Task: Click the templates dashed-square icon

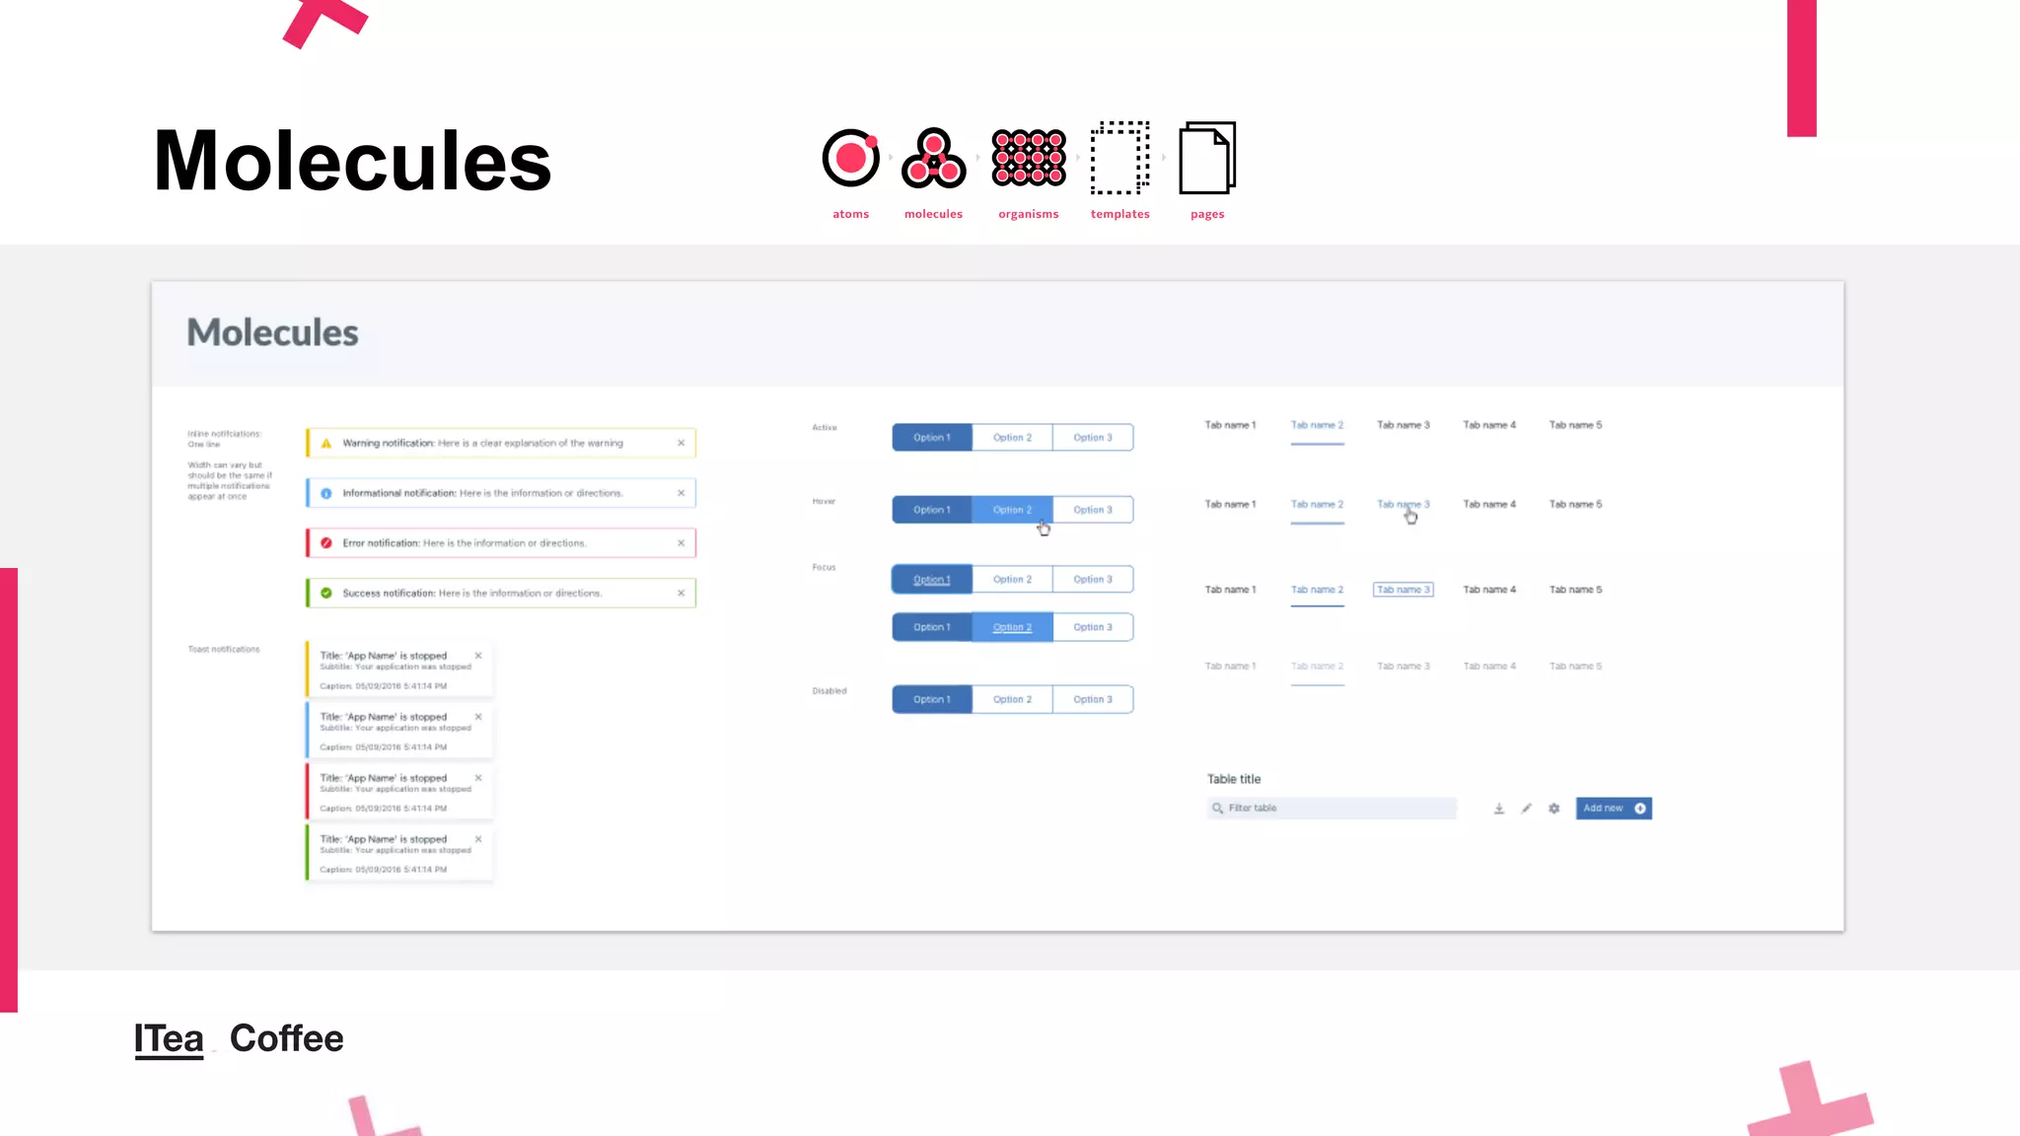Action: click(1119, 158)
